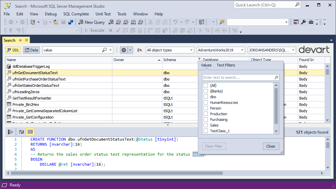Toggle the Data search mode button
The width and height of the screenshot is (336, 189).
pos(31,50)
